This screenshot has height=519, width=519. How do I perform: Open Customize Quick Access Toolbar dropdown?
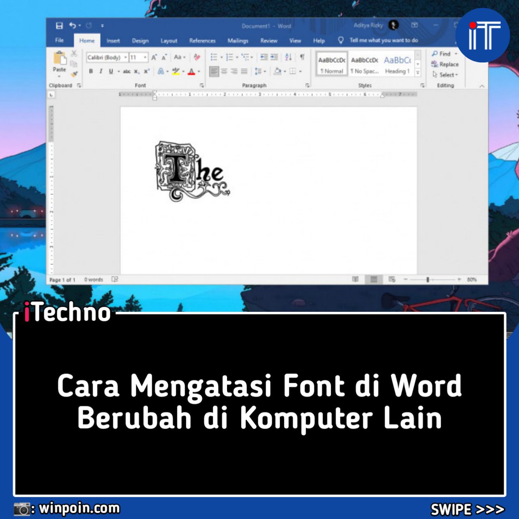pyautogui.click(x=103, y=26)
